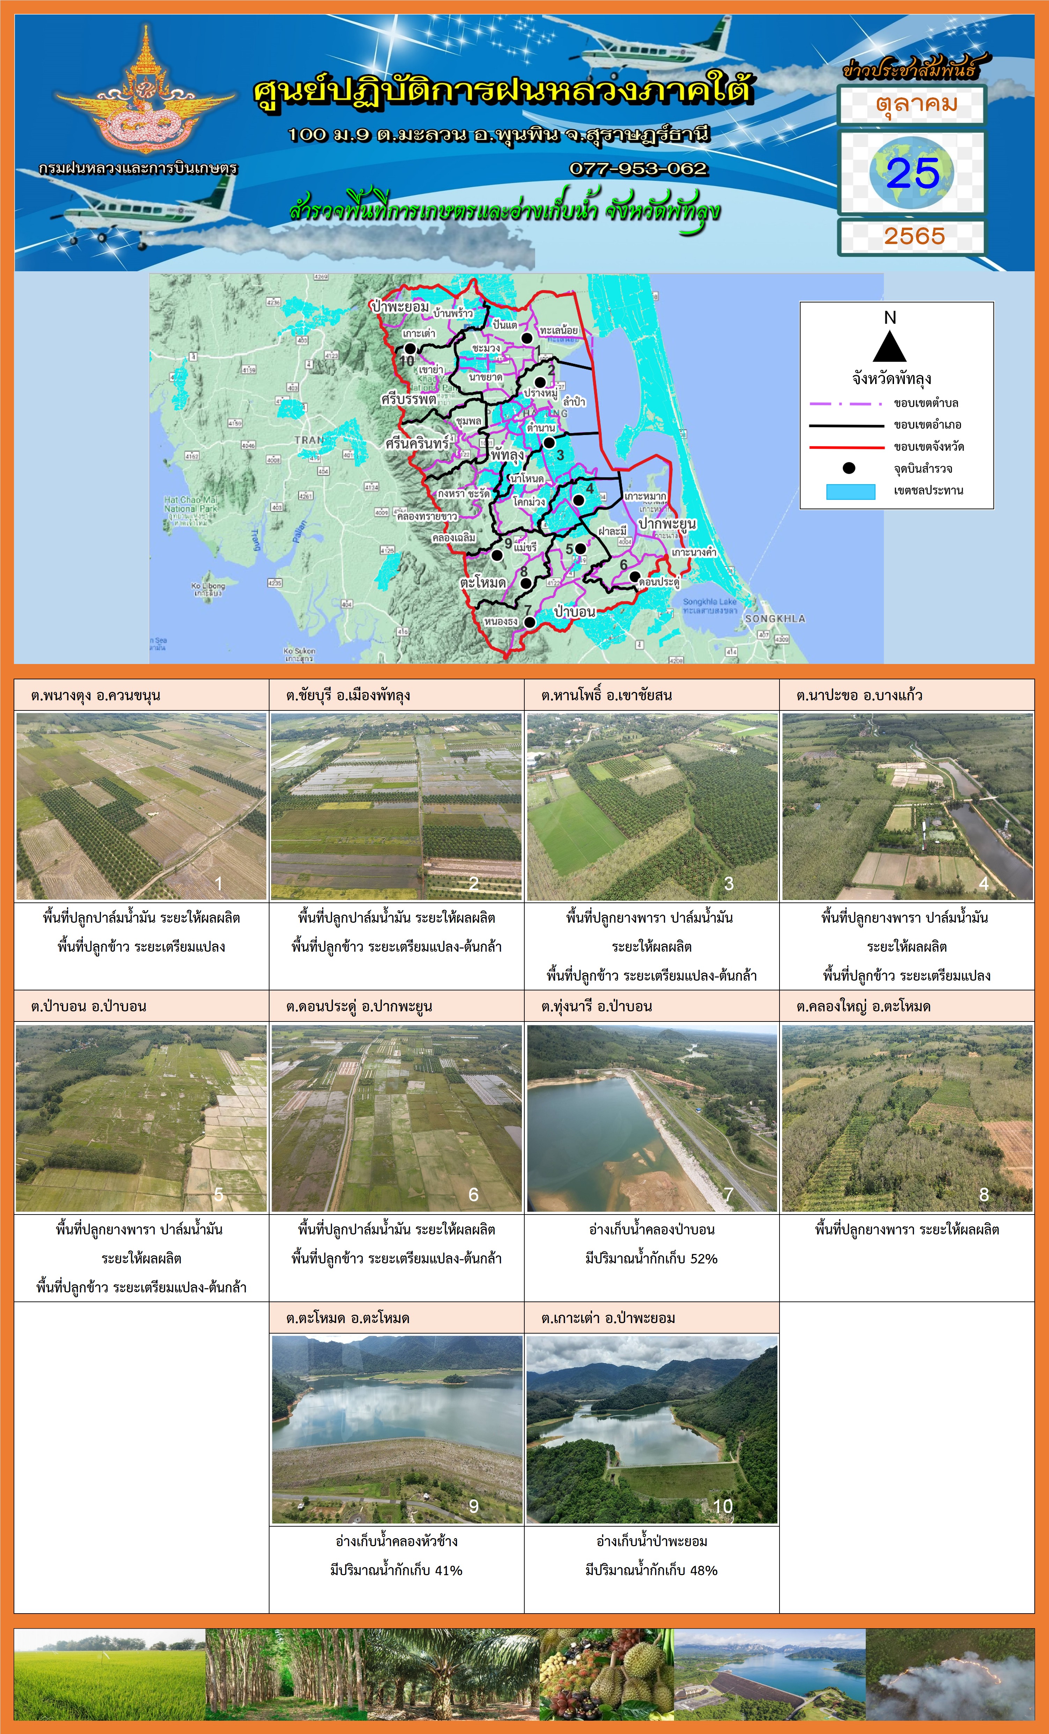Click the oil palm photo in the bottom strip

(x=452, y=1675)
